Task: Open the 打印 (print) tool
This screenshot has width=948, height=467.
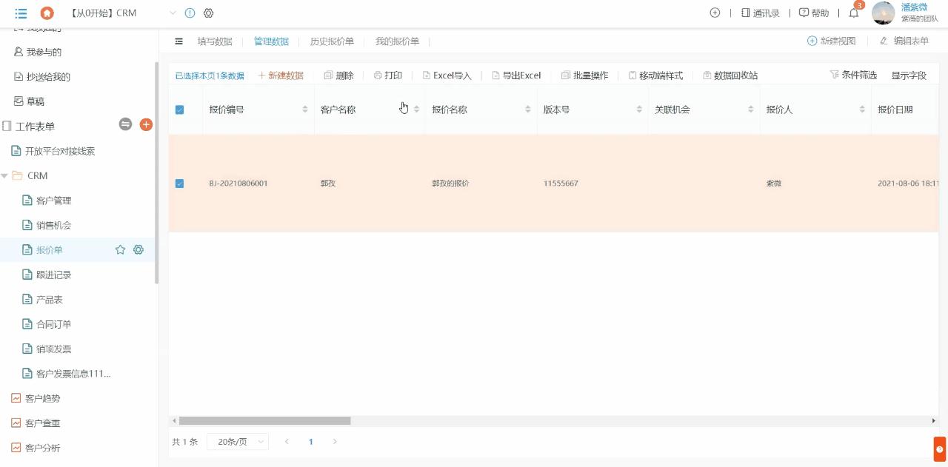Action: [x=389, y=75]
